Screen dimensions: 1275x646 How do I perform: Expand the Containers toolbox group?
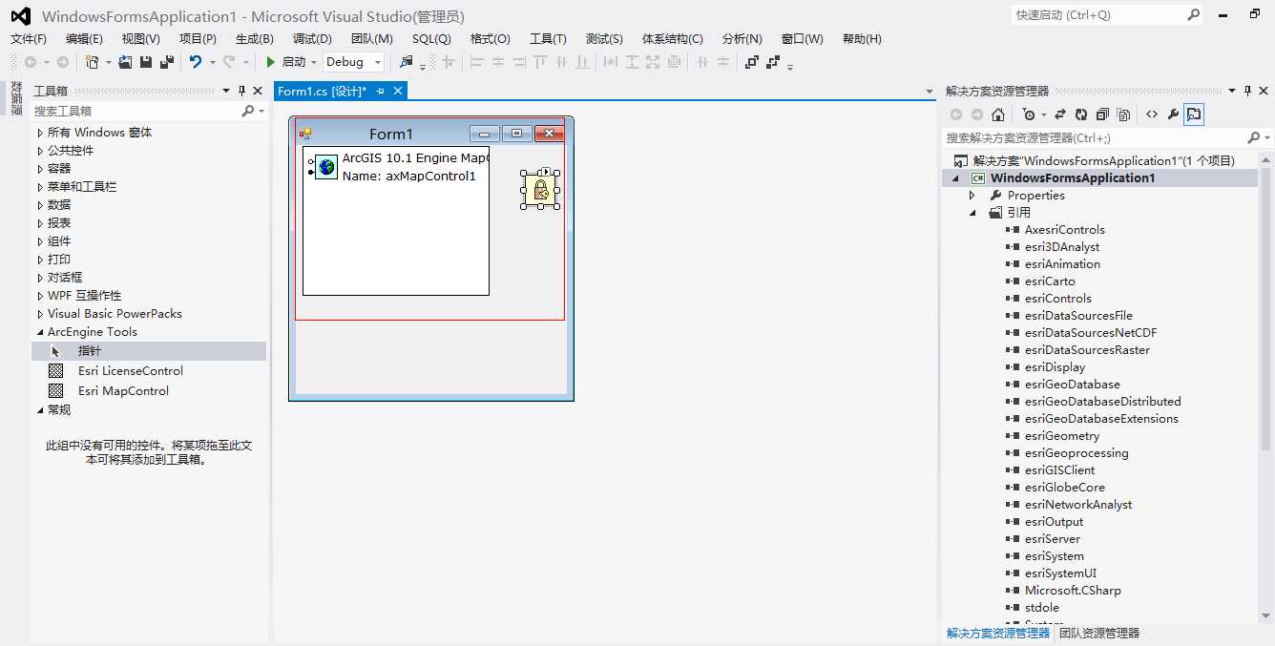click(x=40, y=169)
